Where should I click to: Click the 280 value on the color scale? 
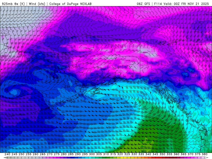(64, 154)
